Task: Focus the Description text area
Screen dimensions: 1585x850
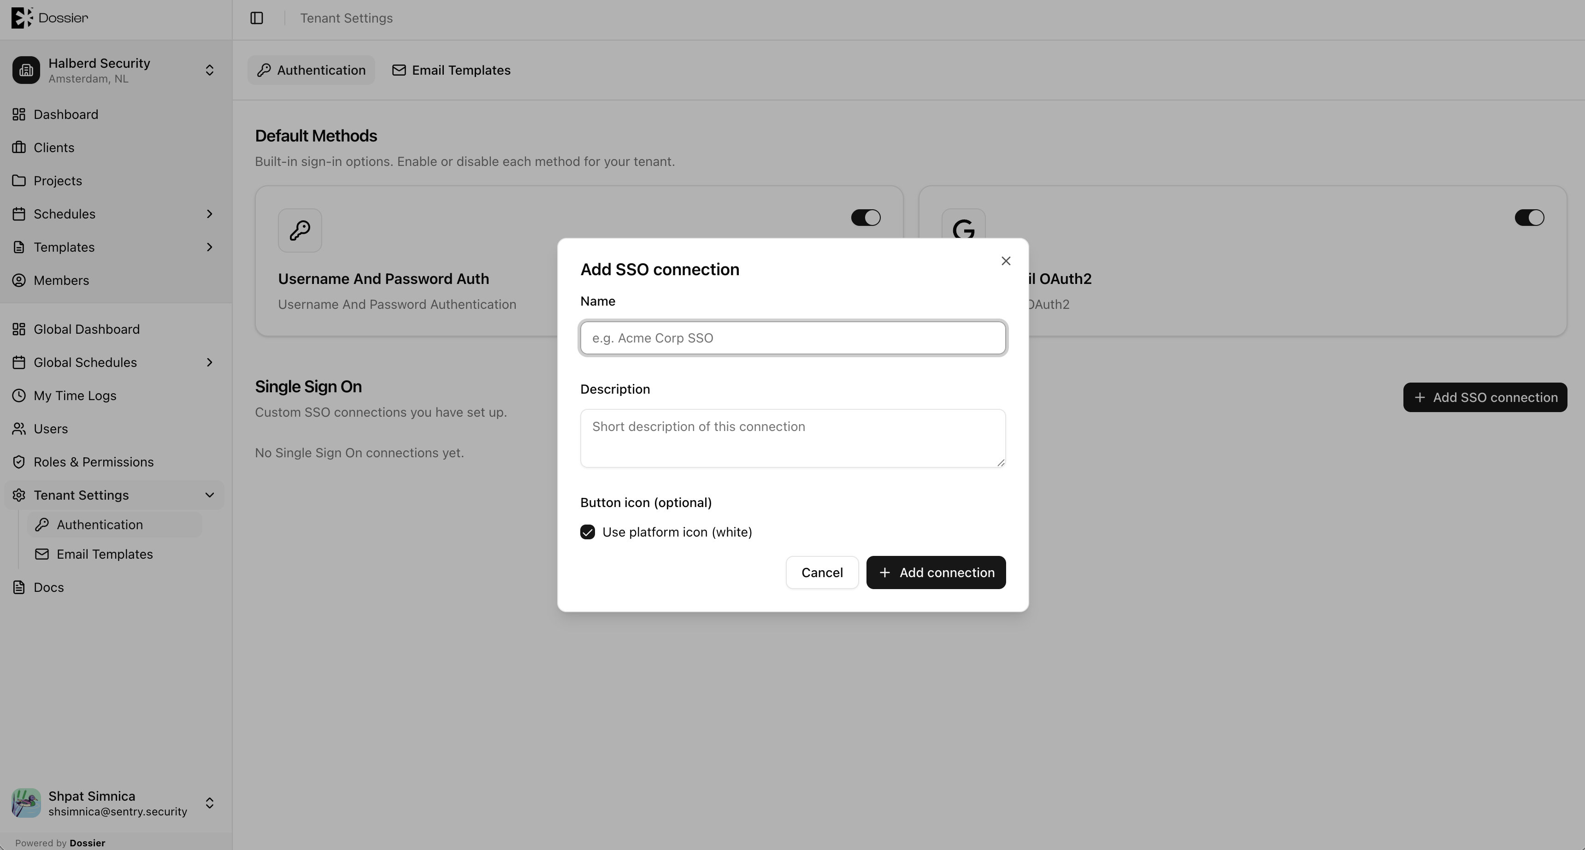Action: (793, 438)
